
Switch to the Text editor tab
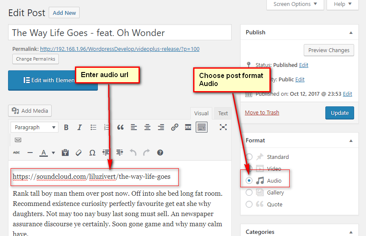223,113
